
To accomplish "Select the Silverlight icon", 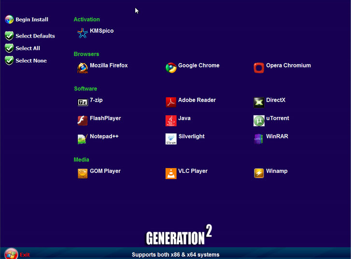I will (171, 139).
